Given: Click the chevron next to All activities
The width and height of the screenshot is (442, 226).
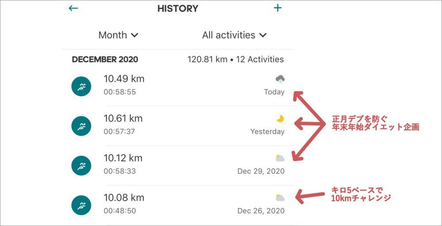Looking at the screenshot, I should point(263,35).
